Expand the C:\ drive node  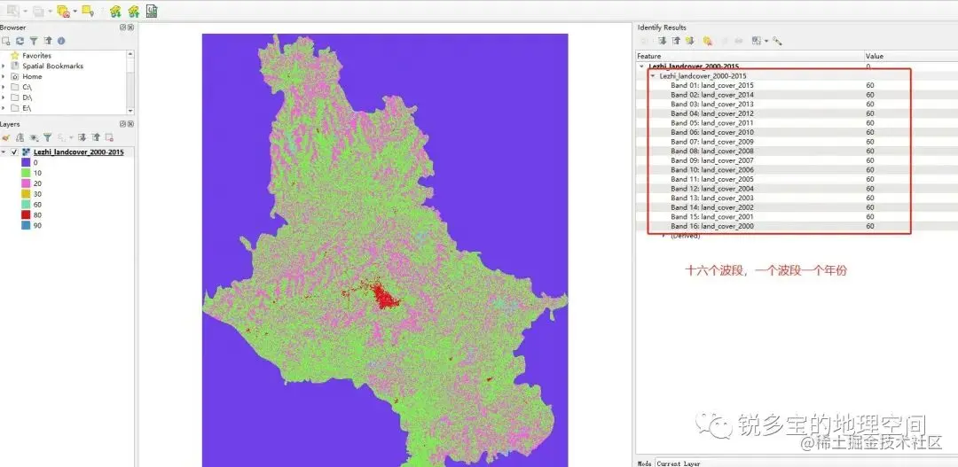click(4, 87)
